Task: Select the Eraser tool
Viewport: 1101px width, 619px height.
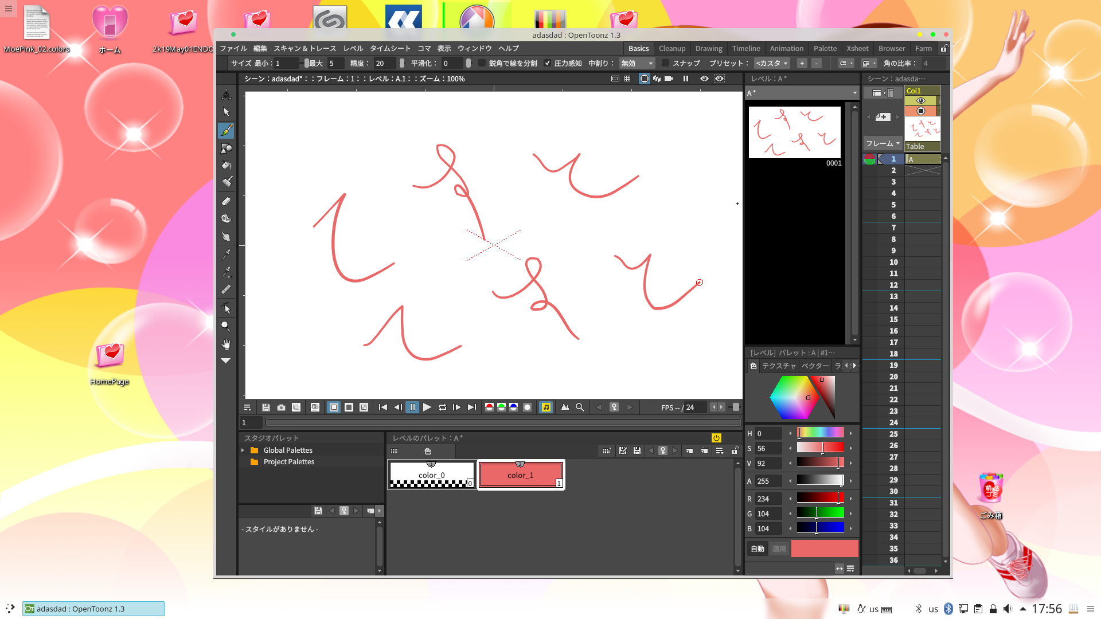Action: [227, 201]
